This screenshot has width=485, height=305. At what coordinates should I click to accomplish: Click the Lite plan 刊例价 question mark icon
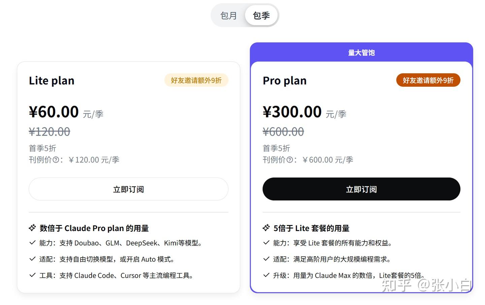pos(56,160)
